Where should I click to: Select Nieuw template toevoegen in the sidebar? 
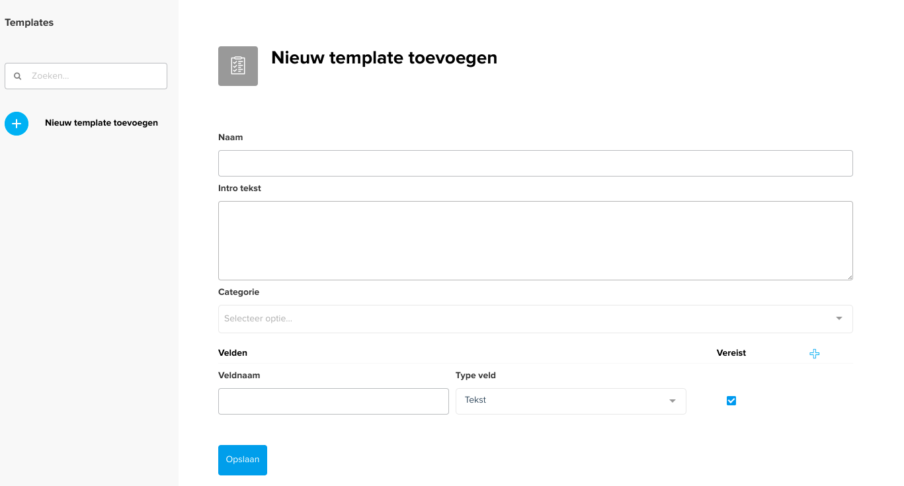(101, 123)
